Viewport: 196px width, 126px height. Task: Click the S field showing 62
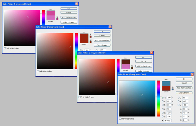point(169,101)
